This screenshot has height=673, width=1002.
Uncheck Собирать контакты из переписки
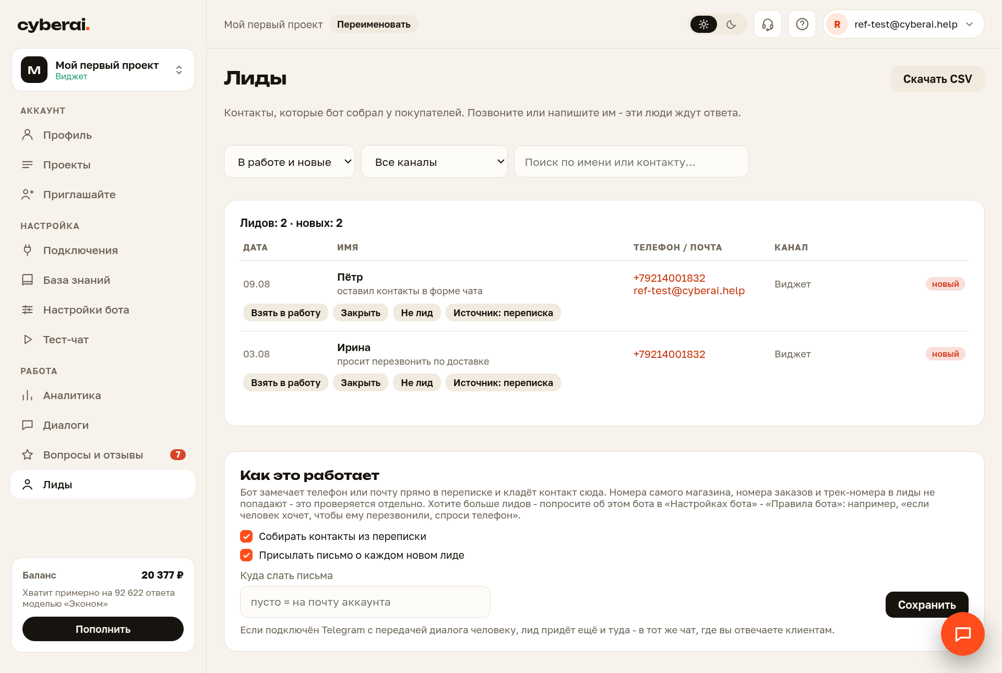(x=246, y=536)
